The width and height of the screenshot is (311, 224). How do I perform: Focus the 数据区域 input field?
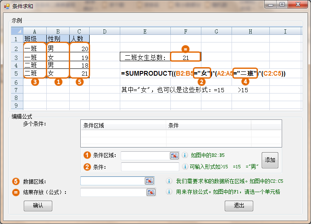click(x=113, y=181)
